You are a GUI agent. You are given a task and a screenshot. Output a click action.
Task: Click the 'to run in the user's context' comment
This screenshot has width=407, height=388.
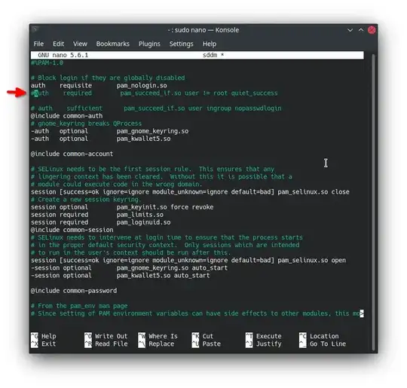click(x=131, y=253)
